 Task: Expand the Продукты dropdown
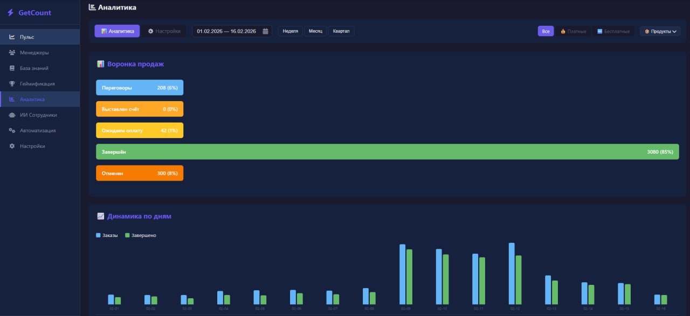(660, 31)
